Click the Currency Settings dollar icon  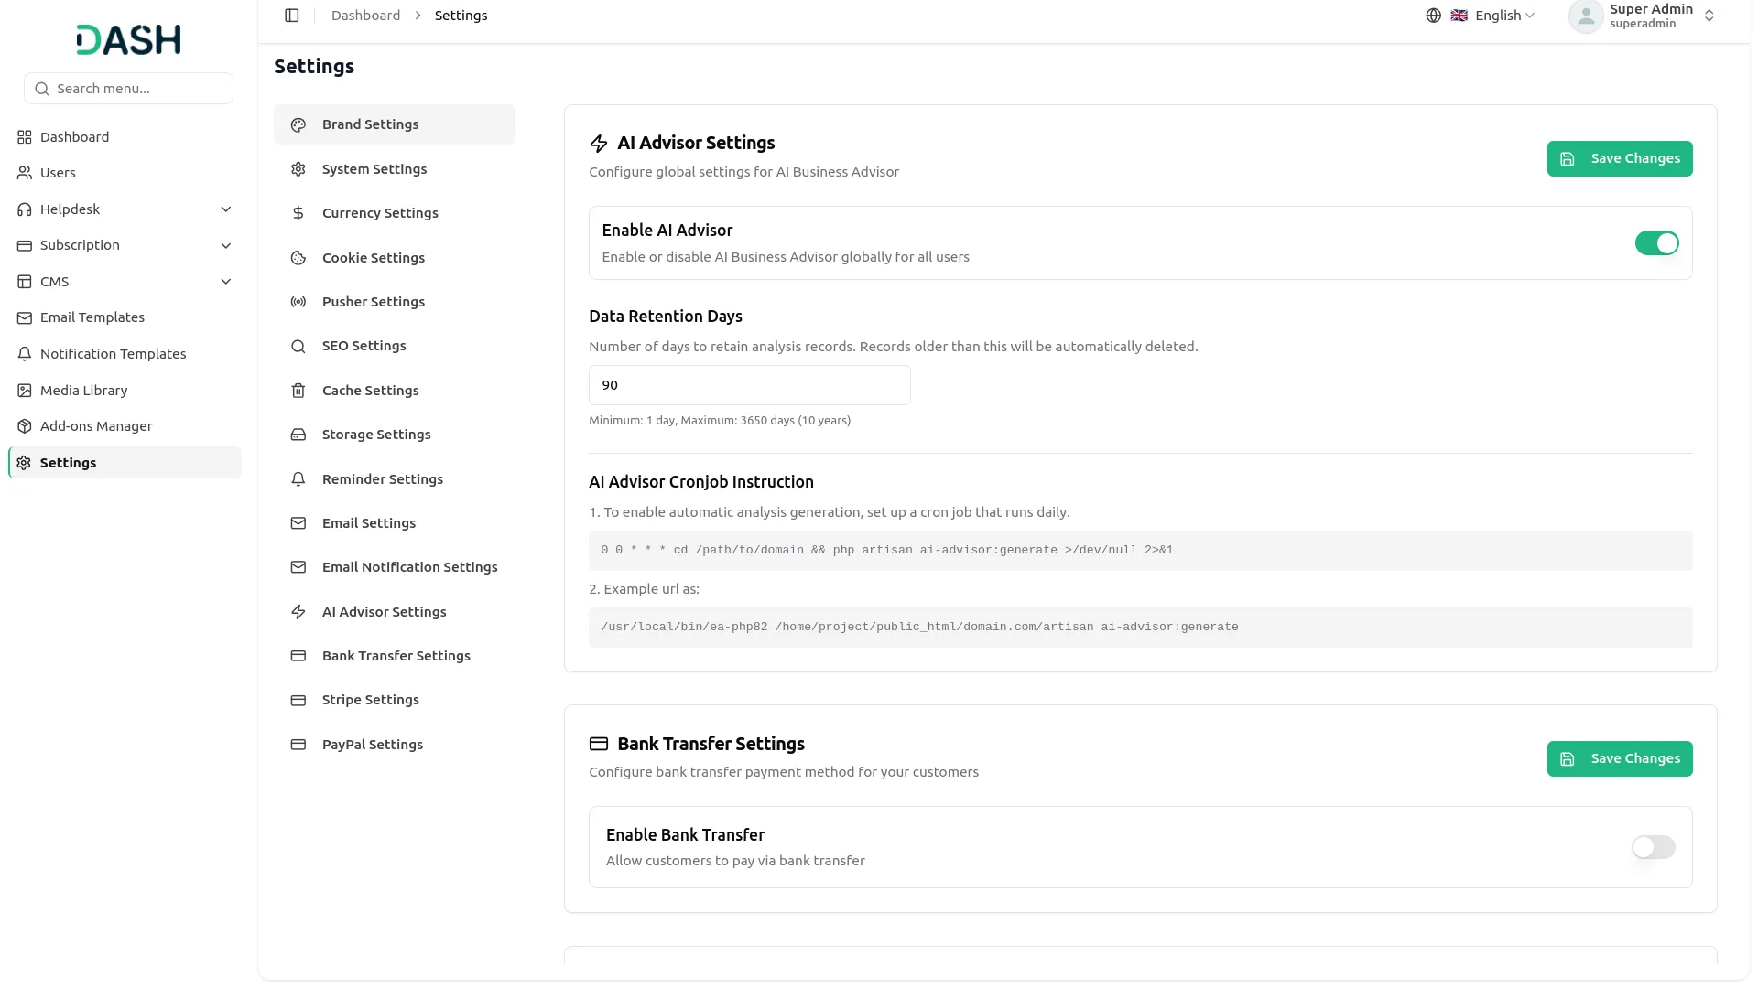(298, 213)
